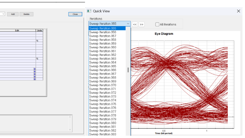The width and height of the screenshot is (245, 138).
Task: Select Sweep Iteration 373 in the list
Action: (x=107, y=96)
